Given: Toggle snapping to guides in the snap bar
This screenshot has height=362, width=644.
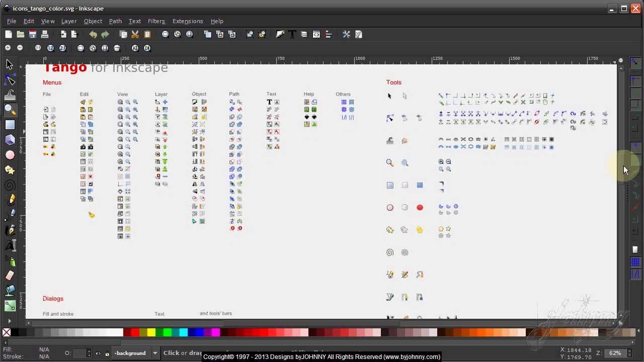Looking at the screenshot, I should (635, 275).
